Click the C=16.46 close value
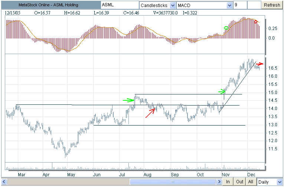284x187 pixels. 131,13
